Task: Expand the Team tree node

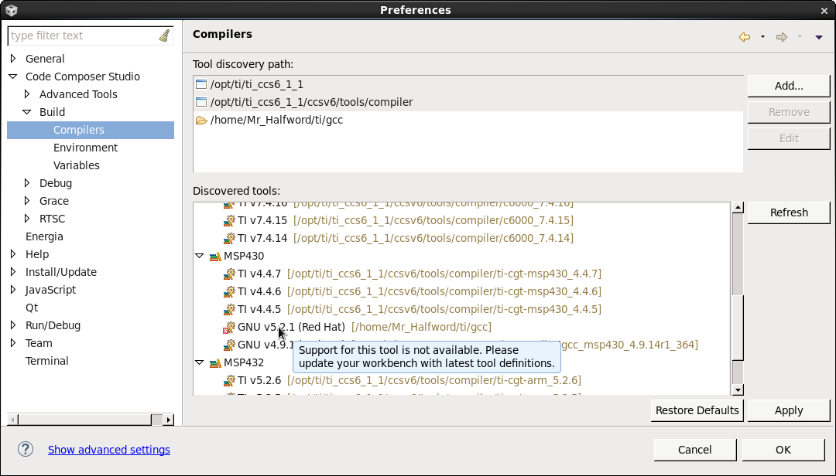Action: point(13,343)
